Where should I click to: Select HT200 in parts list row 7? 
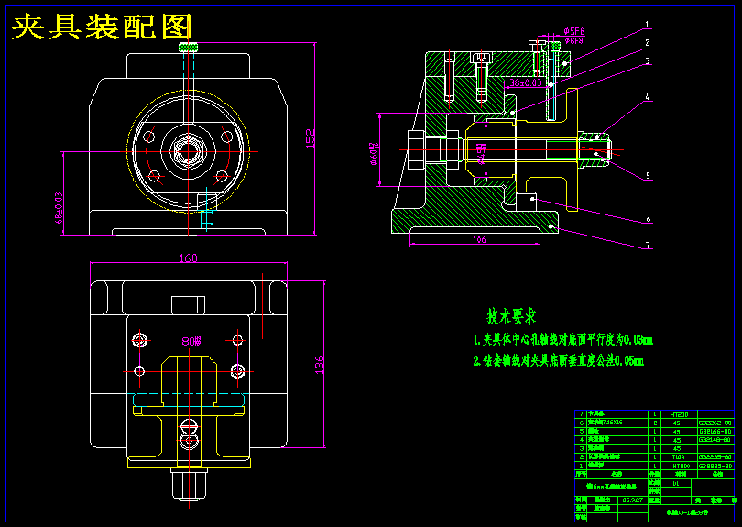(679, 414)
